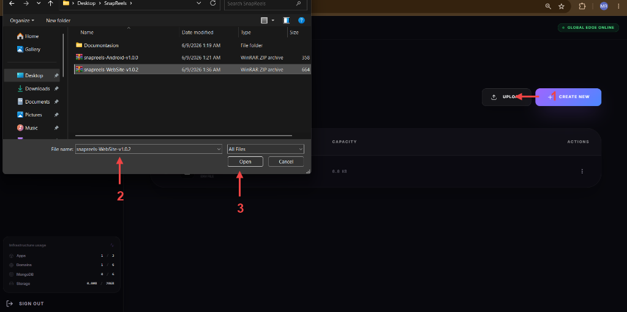
Task: Click the file list horizontal scrollbar
Action: 184,136
